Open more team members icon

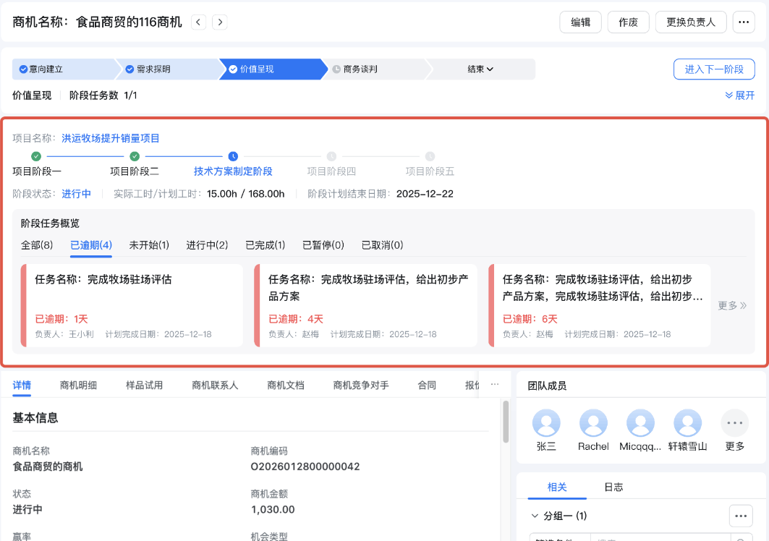click(x=734, y=423)
